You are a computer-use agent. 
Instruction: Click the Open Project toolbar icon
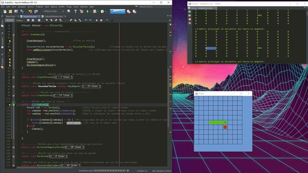[16, 12]
